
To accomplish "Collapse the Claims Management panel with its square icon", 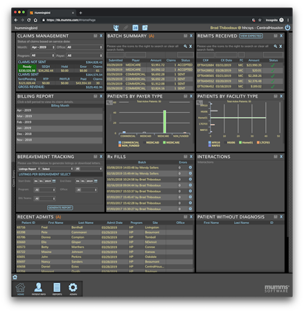I will tap(96, 36).
